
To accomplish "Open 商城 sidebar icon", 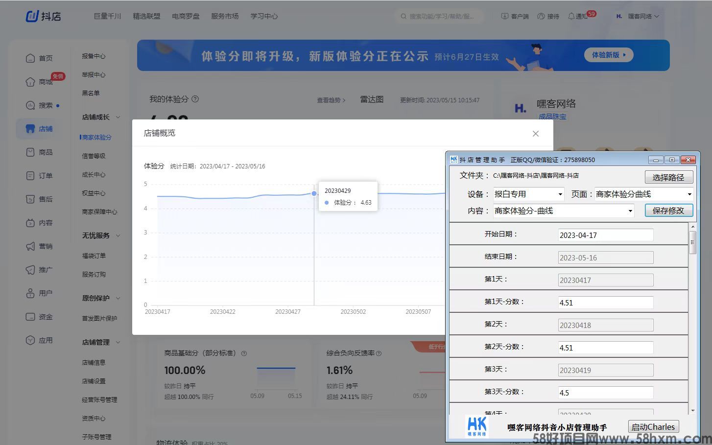I will pyautogui.click(x=30, y=82).
